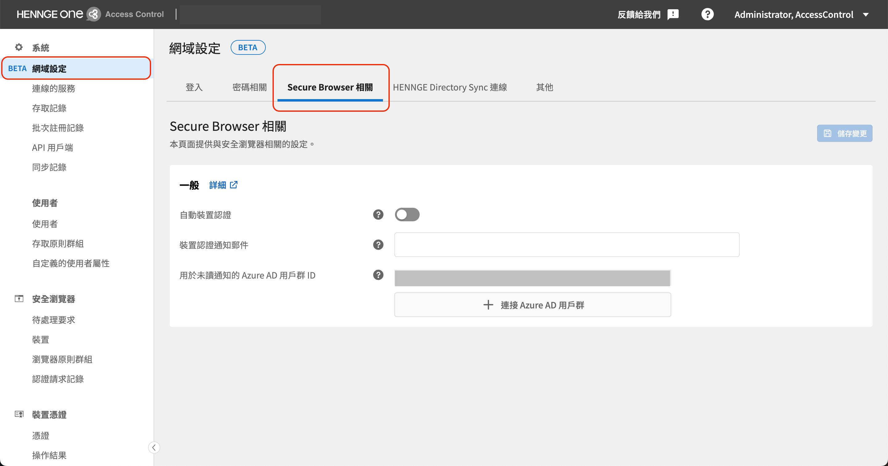Open 待處理要求 in sidebar
The width and height of the screenshot is (888, 466).
(x=54, y=320)
